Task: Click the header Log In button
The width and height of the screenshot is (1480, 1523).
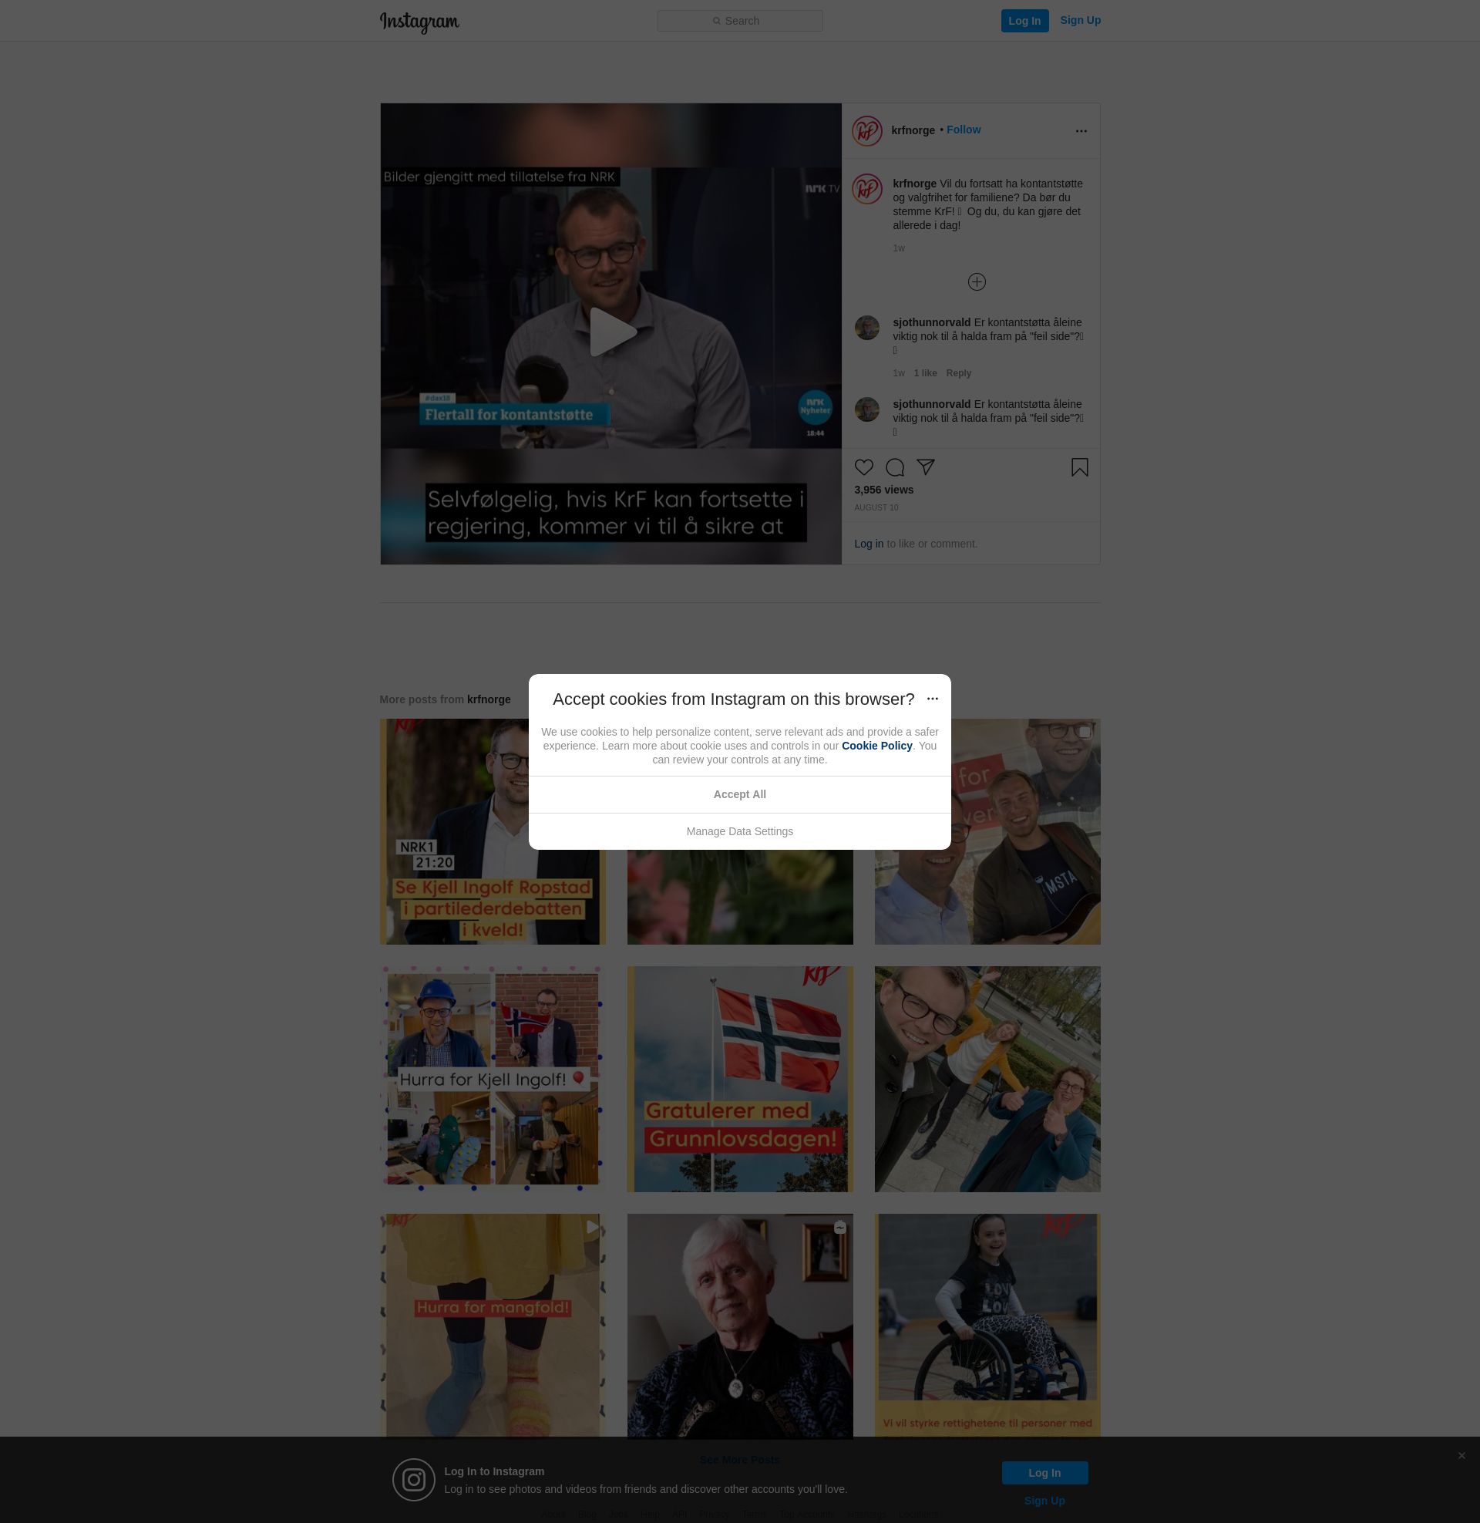Action: [1024, 21]
